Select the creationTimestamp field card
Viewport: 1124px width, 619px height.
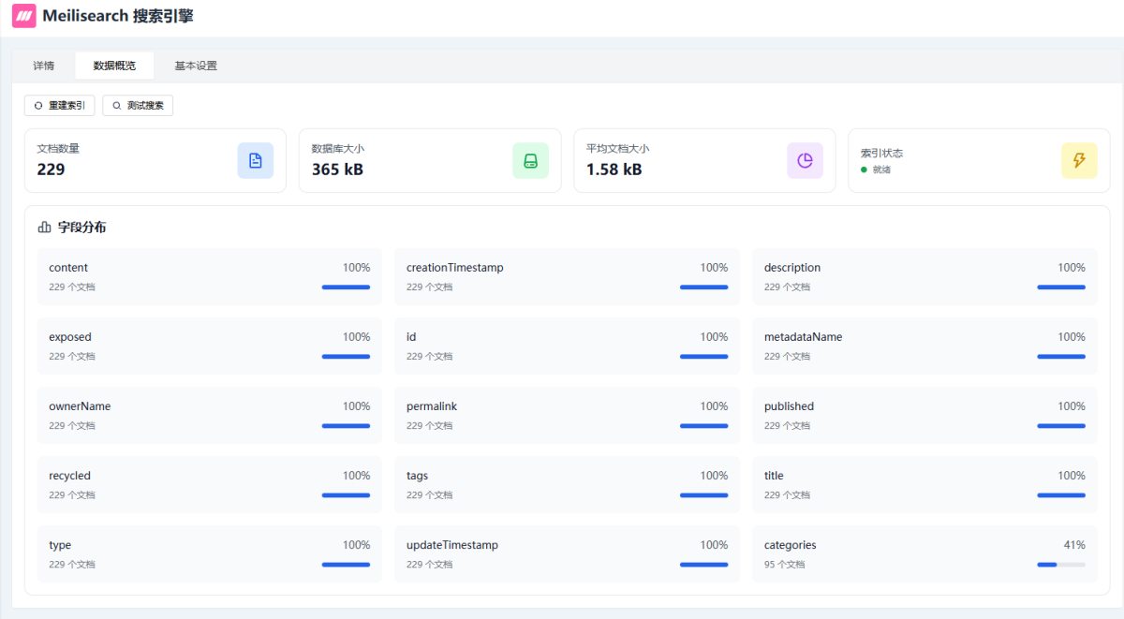point(566,276)
